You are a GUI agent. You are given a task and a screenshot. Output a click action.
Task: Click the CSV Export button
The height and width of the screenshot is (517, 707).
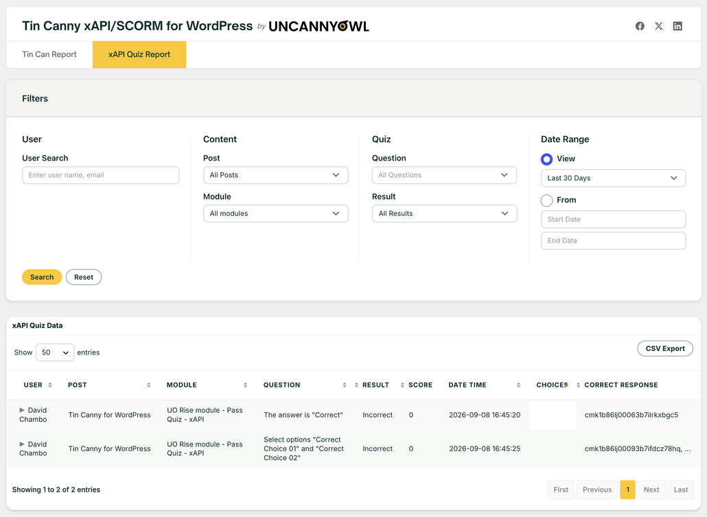pyautogui.click(x=665, y=348)
